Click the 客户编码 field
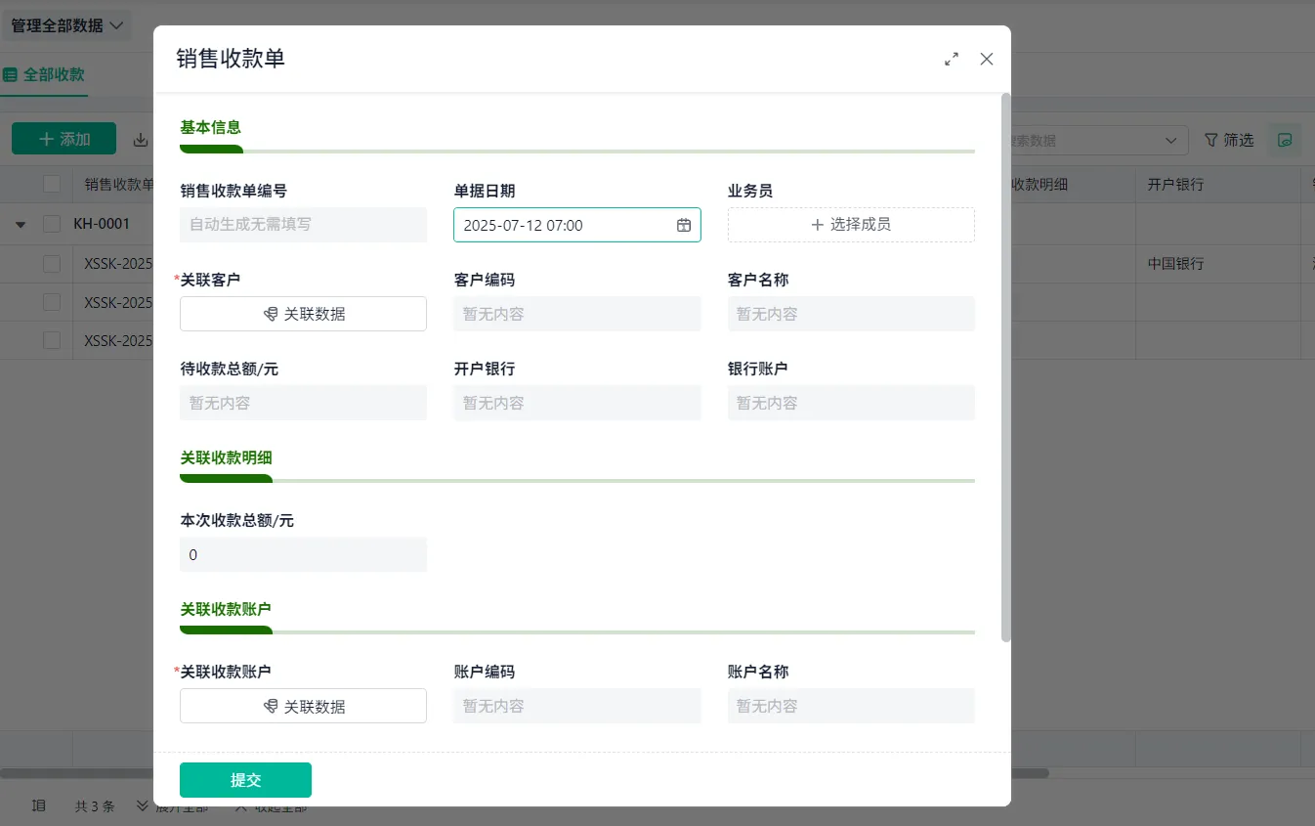The height and width of the screenshot is (826, 1315). coord(576,314)
